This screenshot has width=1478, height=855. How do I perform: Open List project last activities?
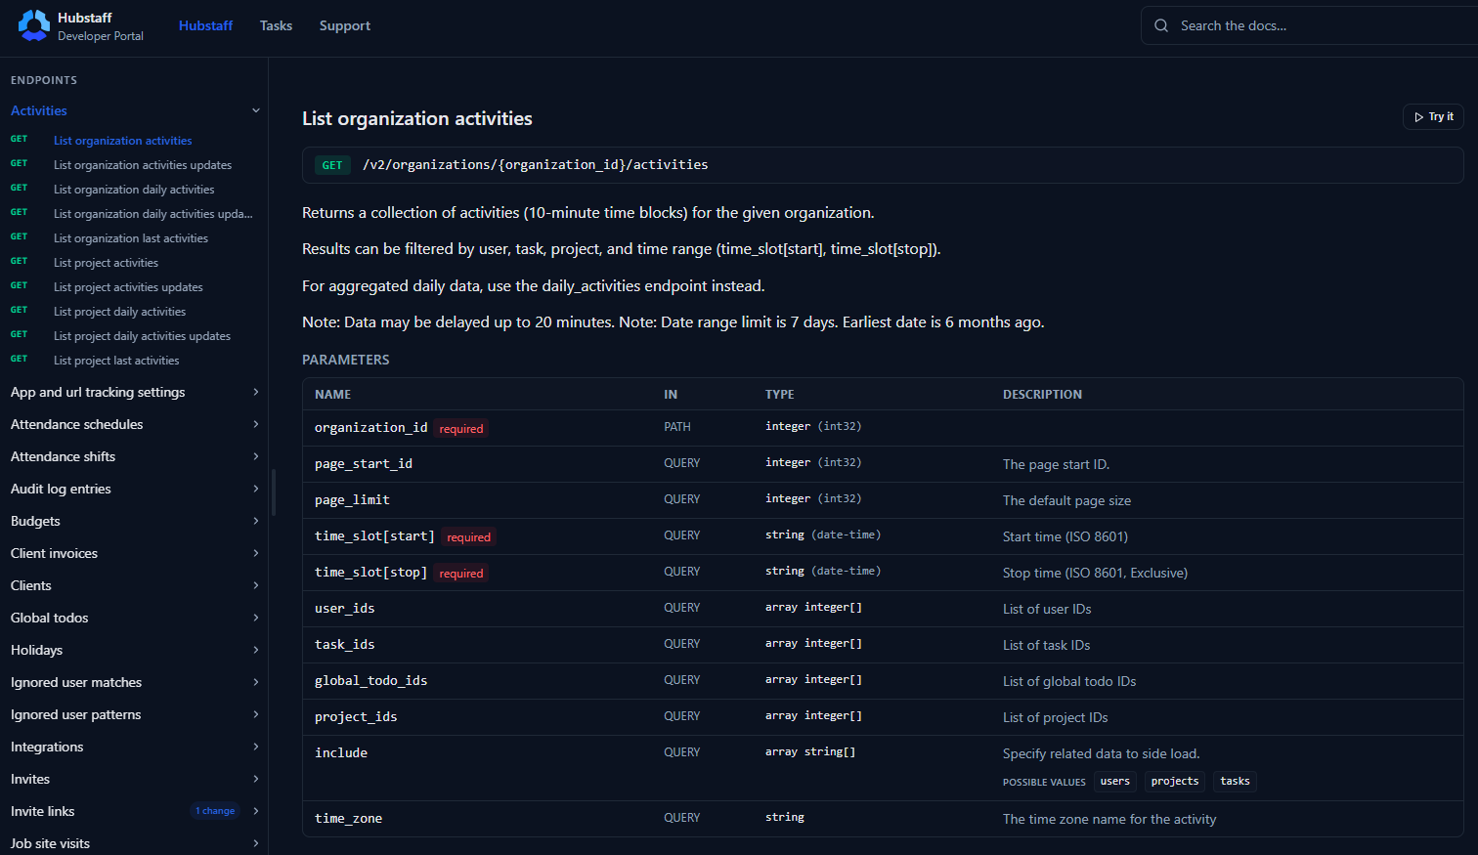click(116, 361)
